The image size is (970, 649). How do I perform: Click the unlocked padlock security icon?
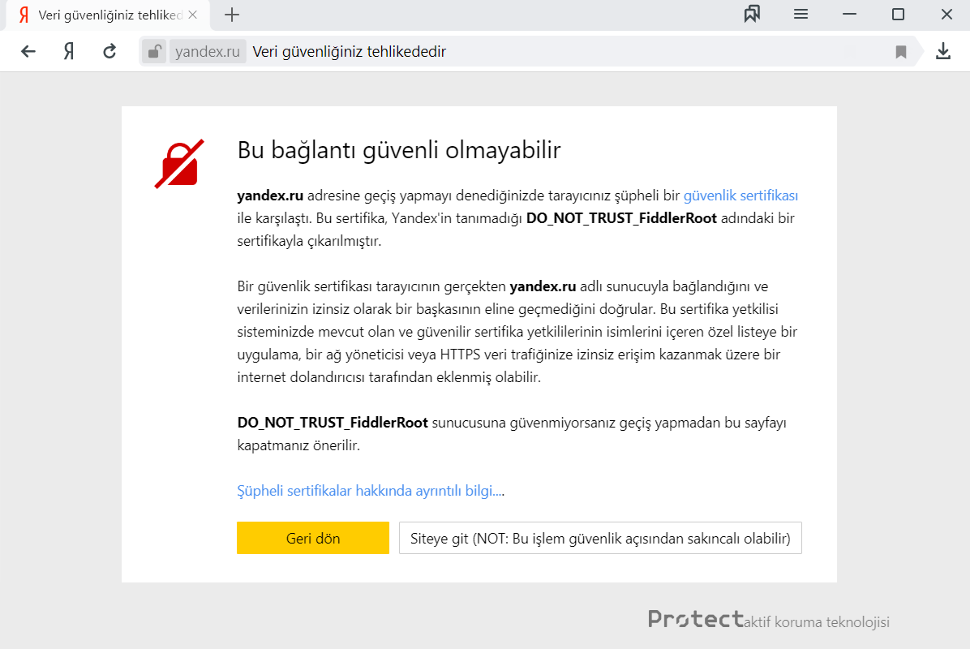click(154, 51)
